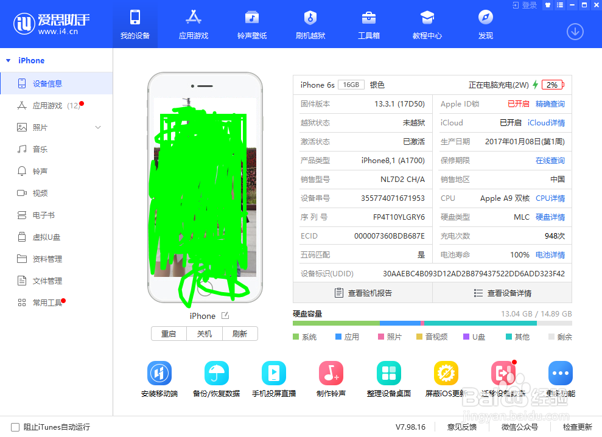Select 应用游戏 (12) in the sidebar

coord(57,106)
